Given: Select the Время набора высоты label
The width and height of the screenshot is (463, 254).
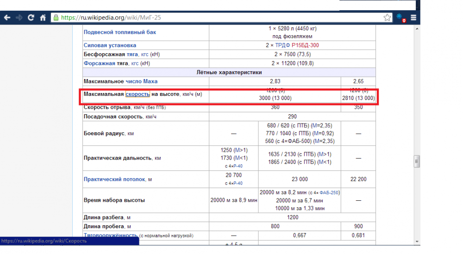Looking at the screenshot, I should (114, 200).
